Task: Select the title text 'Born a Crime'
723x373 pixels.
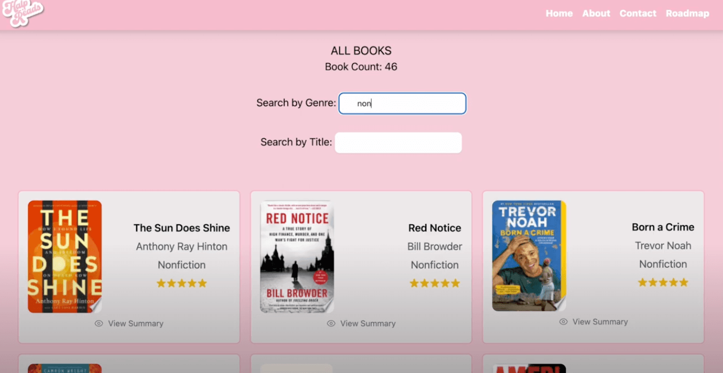Action: (663, 227)
